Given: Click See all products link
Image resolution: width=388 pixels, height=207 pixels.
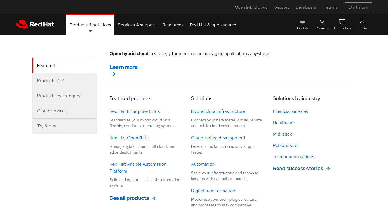Looking at the screenshot, I should 129,198.
